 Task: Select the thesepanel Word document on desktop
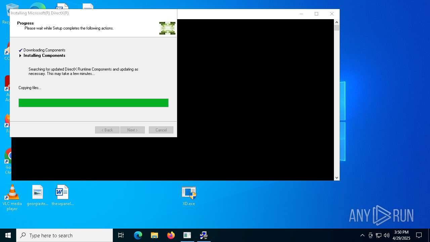click(62, 196)
